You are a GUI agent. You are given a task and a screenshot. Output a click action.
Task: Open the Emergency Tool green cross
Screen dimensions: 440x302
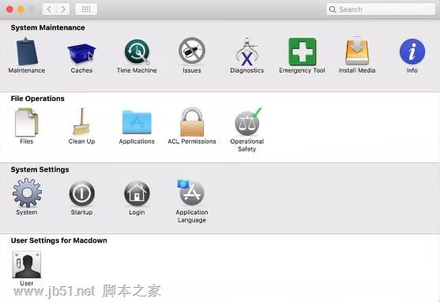click(x=303, y=51)
